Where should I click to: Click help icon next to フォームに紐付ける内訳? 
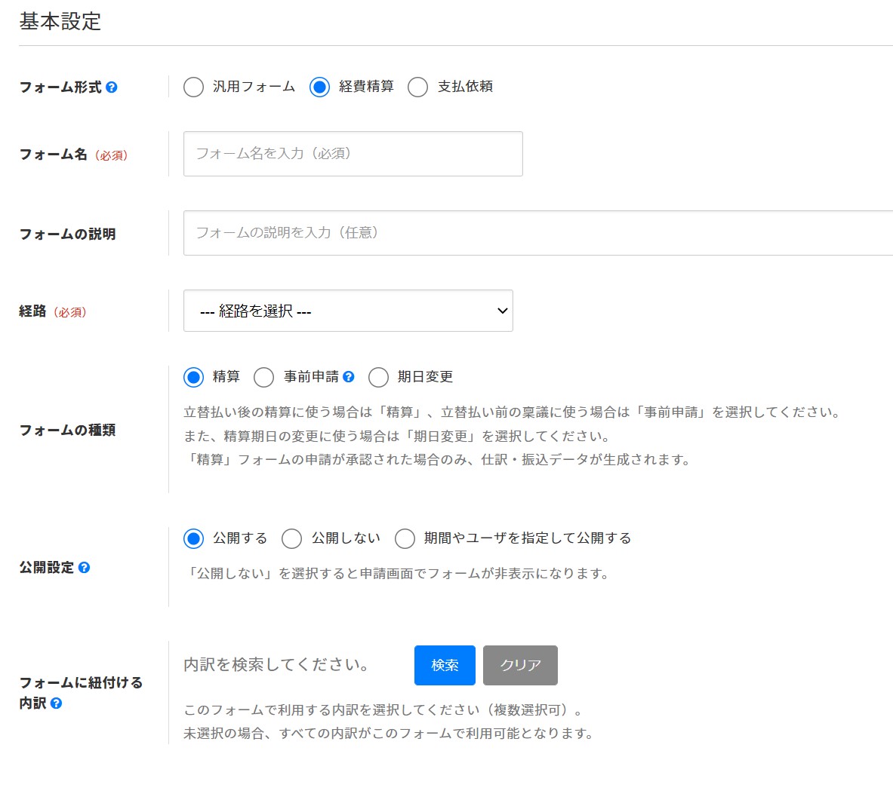point(57,703)
